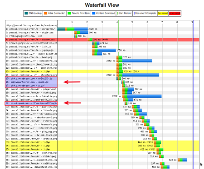
Task: Click the orange Initial Connection legend swatch
Action: pyautogui.click(x=46, y=13)
